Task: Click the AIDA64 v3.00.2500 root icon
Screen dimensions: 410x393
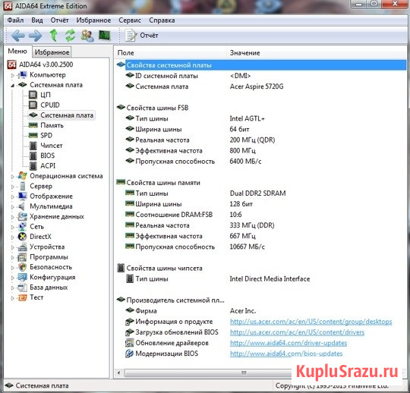Action: pyautogui.click(x=11, y=64)
